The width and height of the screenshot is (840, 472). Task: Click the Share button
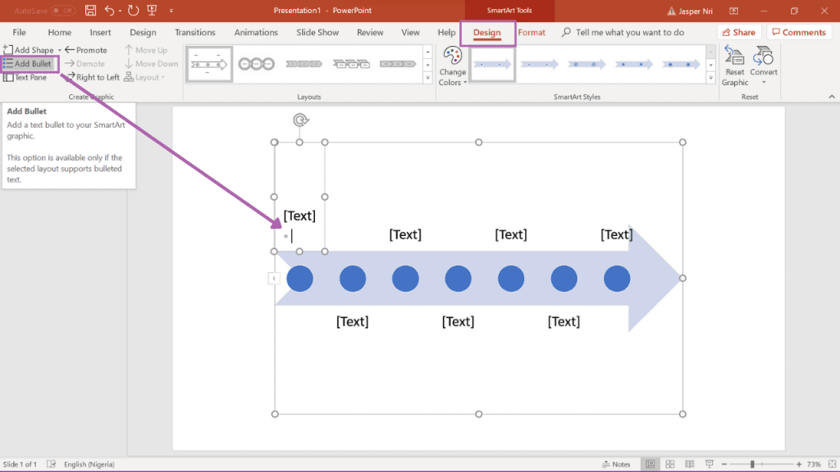(x=738, y=33)
